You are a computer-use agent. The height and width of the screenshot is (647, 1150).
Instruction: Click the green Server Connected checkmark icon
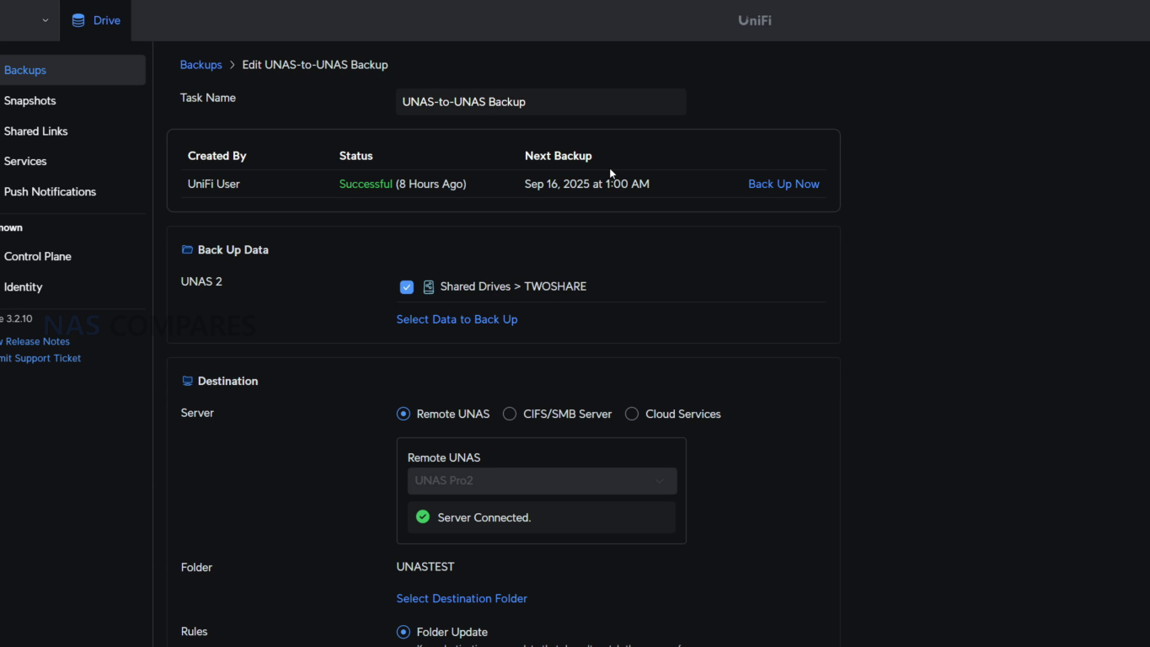(x=423, y=517)
